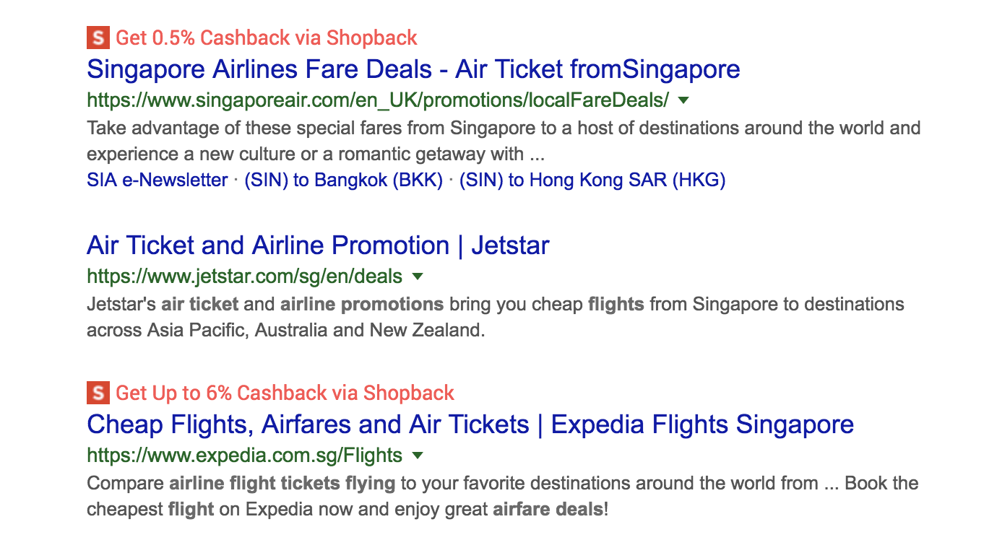Expand the dropdown arrow beside singaporeair.com URL

(683, 100)
